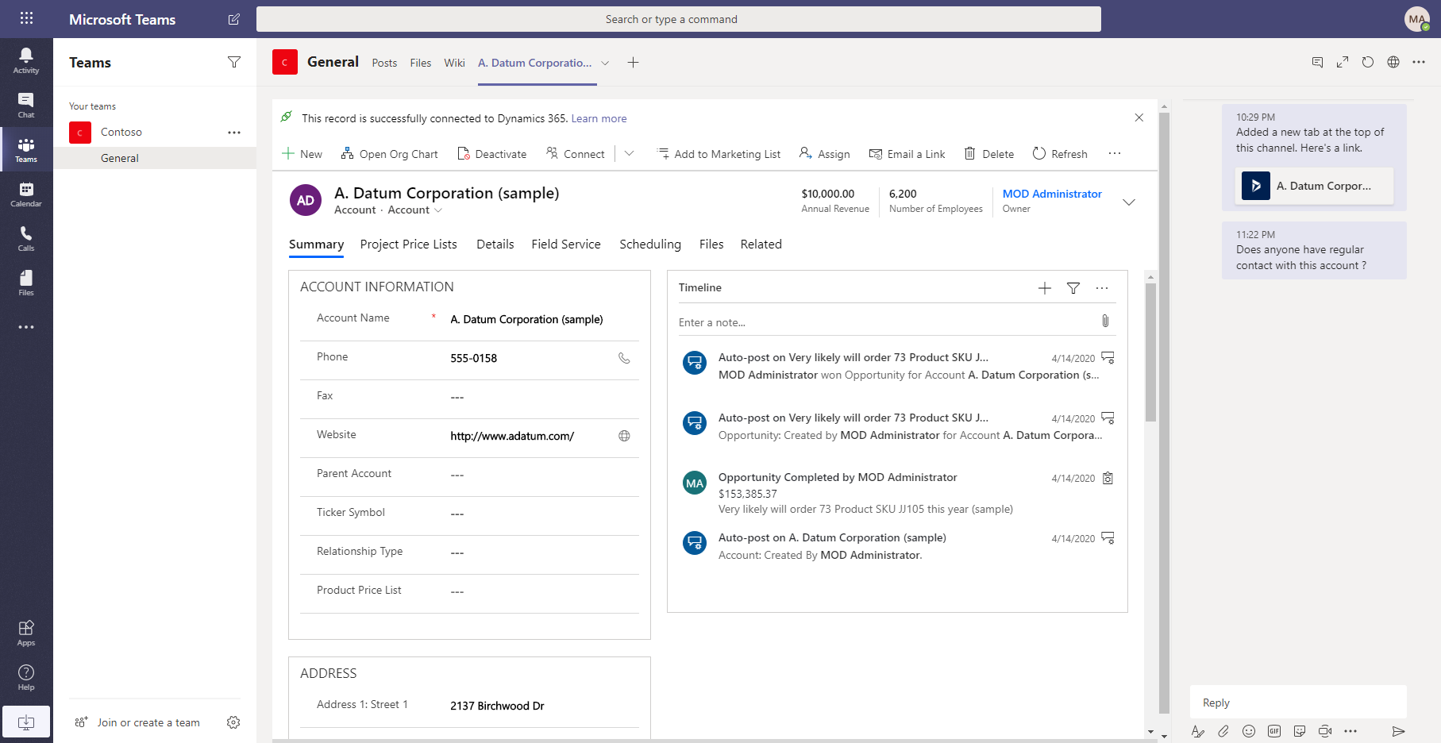Viewport: 1441px width, 743px height.
Task: Open the Scheduling tab
Action: point(650,244)
